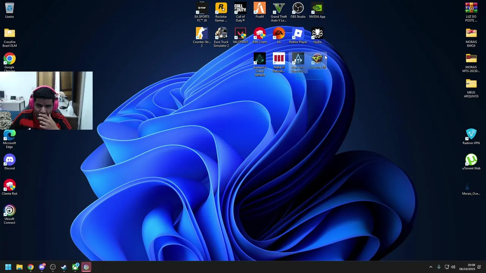486x273 pixels.
Task: Select the Lixeira recycle bin icon
Action: click(x=9, y=11)
